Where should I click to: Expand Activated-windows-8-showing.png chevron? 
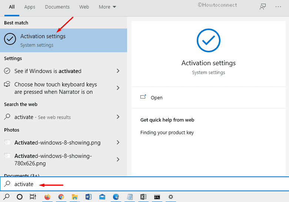(x=118, y=142)
